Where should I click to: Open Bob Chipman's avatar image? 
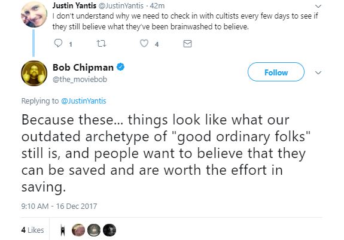(x=34, y=73)
